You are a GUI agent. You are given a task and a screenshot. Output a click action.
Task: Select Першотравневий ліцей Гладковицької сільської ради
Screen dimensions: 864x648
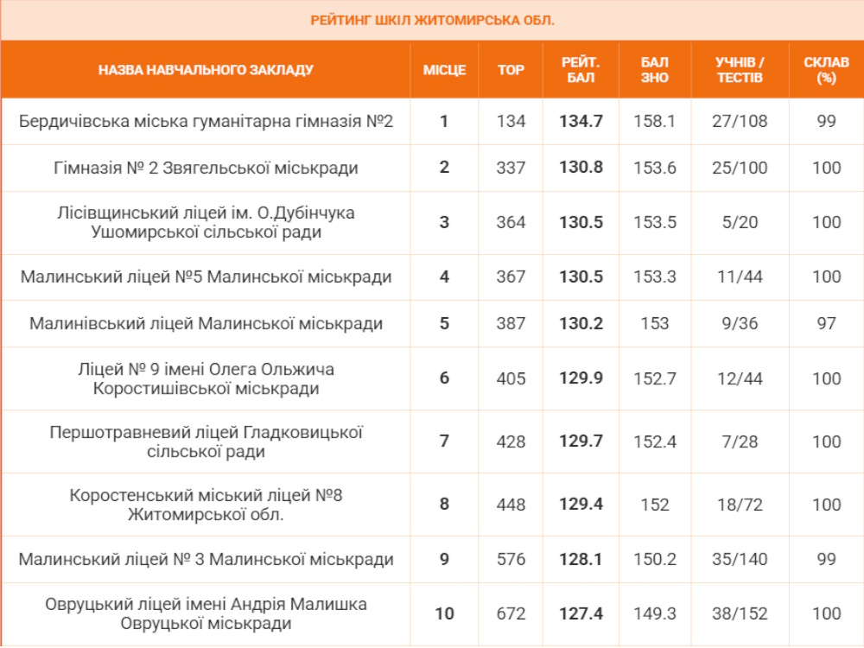(206, 442)
